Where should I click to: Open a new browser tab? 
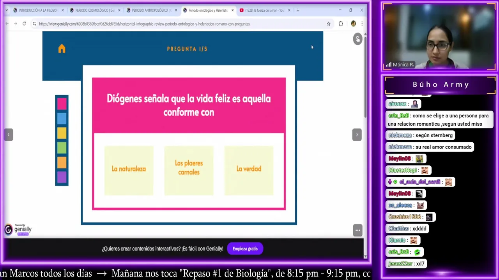[x=298, y=10]
